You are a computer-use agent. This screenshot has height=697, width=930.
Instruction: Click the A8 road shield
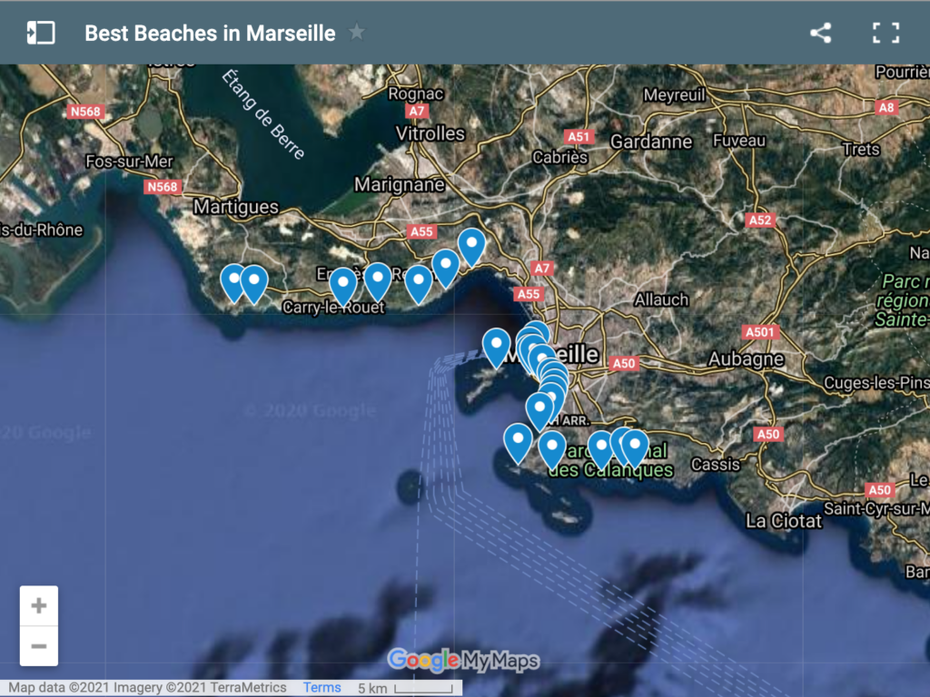[x=886, y=107]
